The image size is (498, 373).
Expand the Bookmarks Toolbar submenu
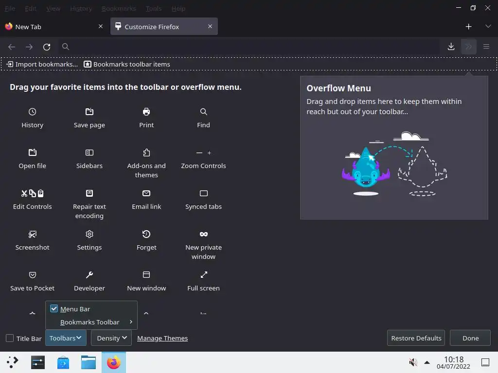click(x=91, y=322)
